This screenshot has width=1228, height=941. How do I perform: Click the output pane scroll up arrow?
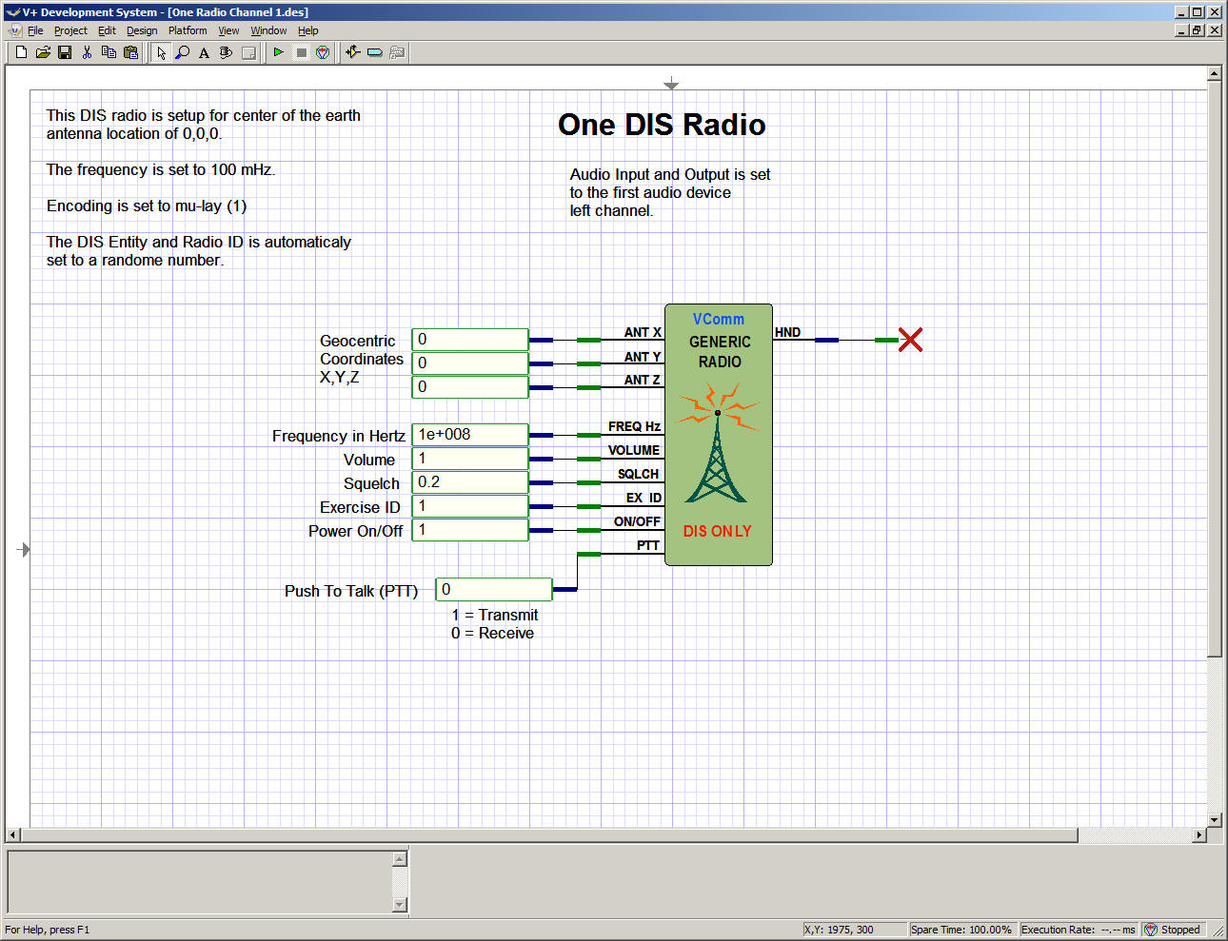[400, 859]
